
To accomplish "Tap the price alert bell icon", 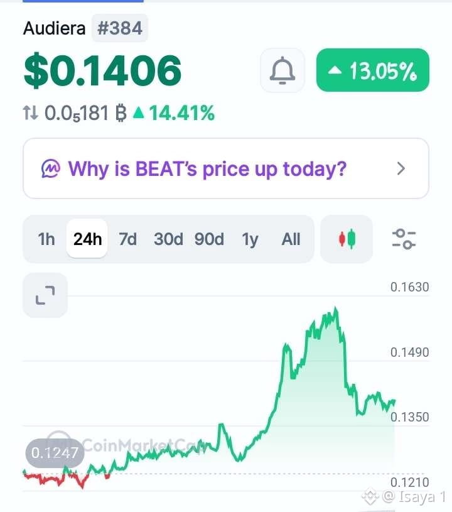I will pos(282,70).
